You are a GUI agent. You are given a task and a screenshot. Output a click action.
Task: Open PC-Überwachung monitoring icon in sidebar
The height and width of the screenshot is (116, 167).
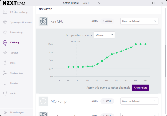[x=5, y=12]
